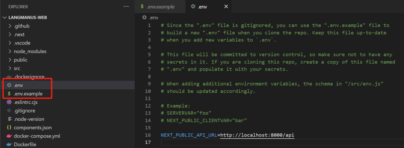Click the .dockerignore file icon

tap(9, 77)
